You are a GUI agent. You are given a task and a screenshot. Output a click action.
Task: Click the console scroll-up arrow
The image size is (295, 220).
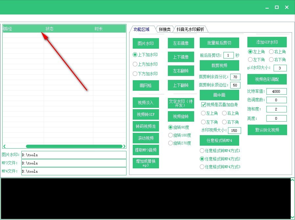[292, 180]
